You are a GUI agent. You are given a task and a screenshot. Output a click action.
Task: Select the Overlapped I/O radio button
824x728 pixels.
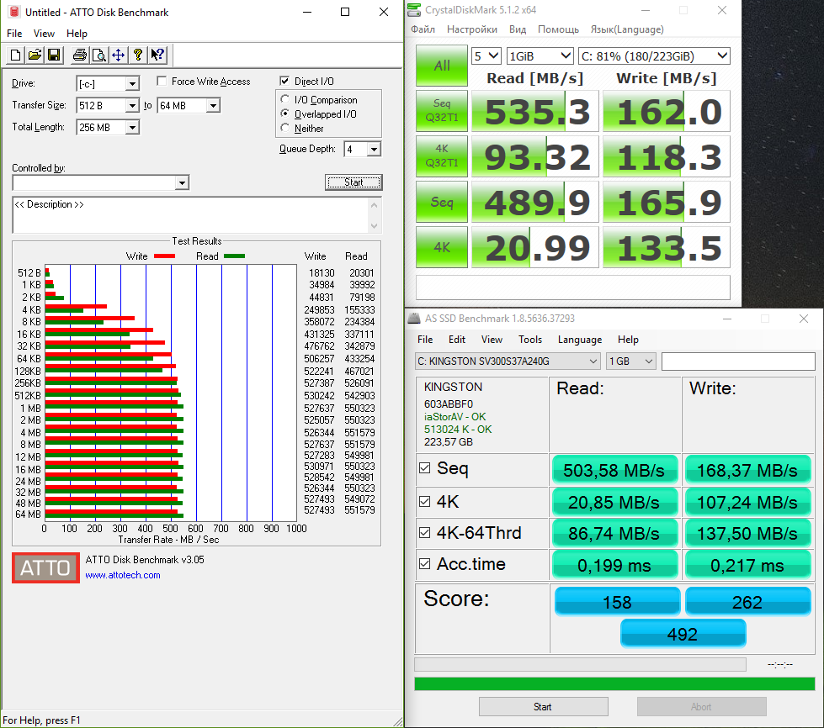(284, 113)
